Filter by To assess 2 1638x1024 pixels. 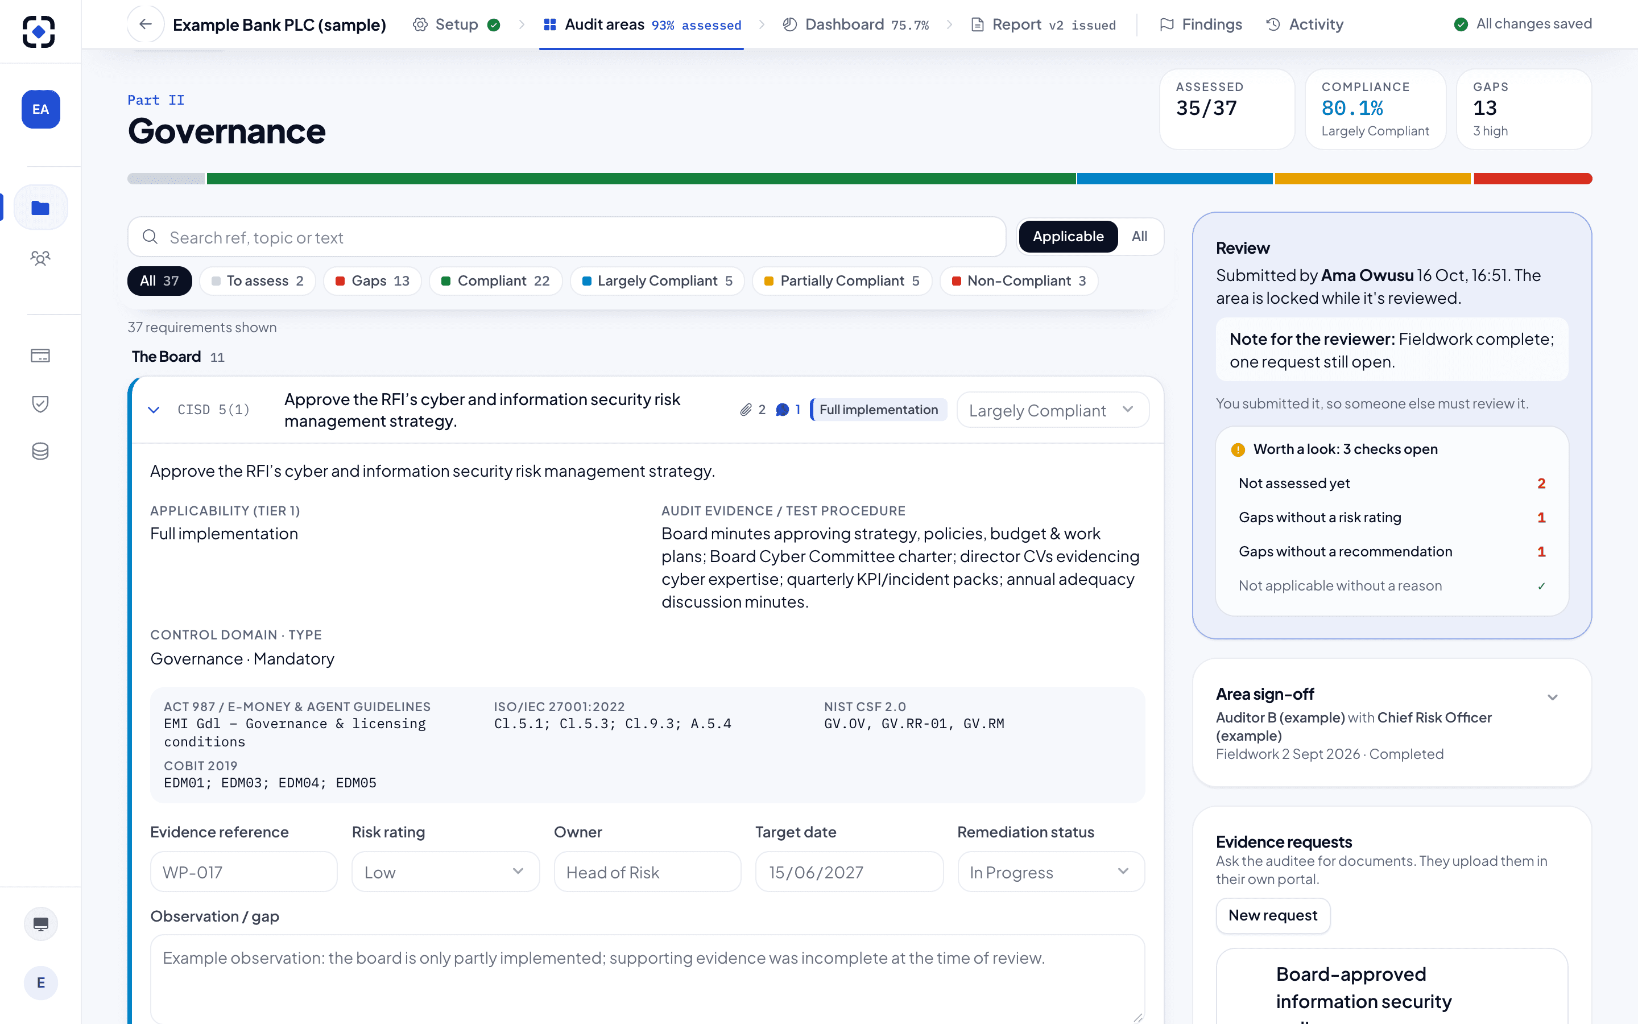pyautogui.click(x=257, y=281)
